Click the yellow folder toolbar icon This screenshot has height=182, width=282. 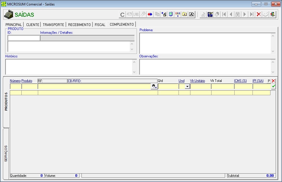pos(184,14)
